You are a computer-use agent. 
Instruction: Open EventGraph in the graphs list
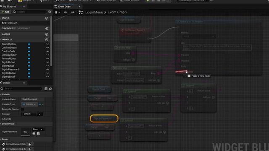(x=11, y=23)
